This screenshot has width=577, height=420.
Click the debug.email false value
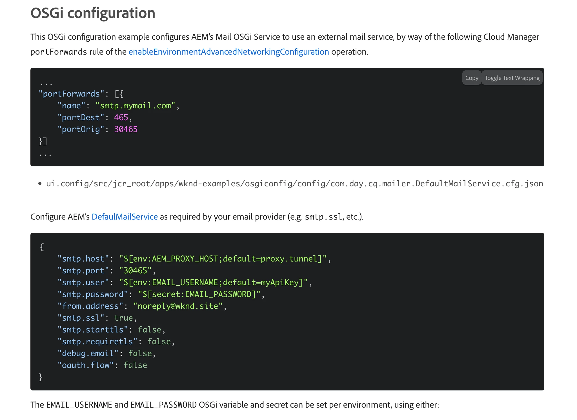pyautogui.click(x=140, y=353)
